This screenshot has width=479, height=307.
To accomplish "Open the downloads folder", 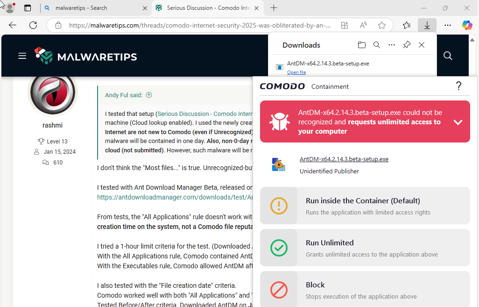I will tap(362, 45).
